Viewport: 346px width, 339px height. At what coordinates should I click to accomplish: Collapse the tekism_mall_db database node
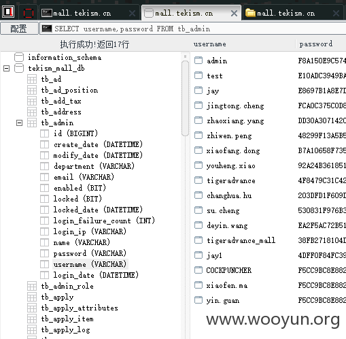[7, 68]
